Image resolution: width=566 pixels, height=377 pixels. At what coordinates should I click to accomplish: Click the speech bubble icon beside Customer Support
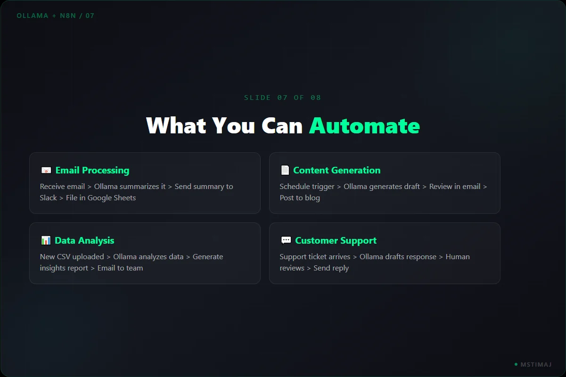[286, 240]
